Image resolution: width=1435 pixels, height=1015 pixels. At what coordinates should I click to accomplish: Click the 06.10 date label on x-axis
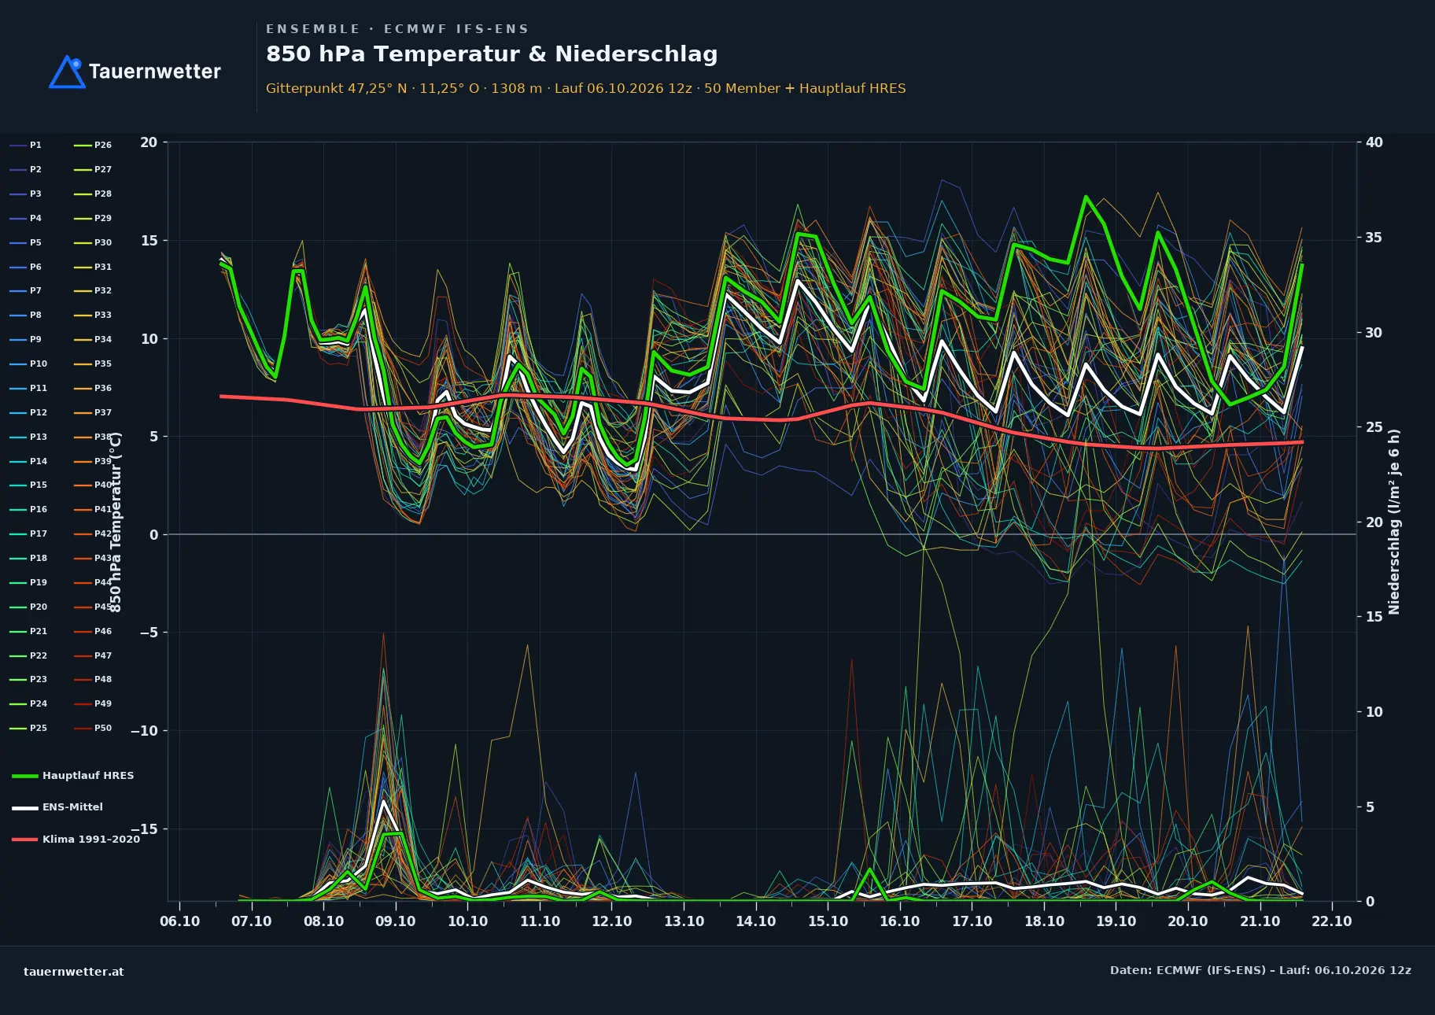click(179, 921)
